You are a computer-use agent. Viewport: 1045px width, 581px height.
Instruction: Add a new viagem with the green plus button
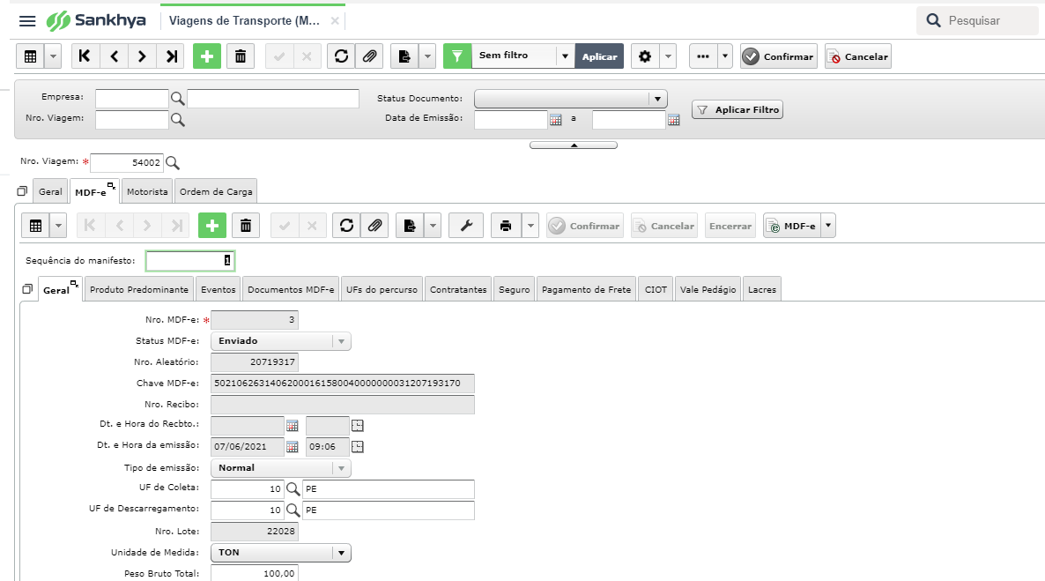tap(206, 56)
